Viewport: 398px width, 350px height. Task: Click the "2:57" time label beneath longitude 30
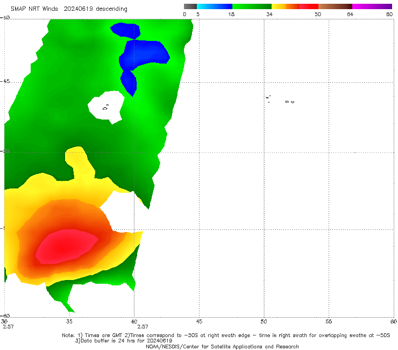8,327
